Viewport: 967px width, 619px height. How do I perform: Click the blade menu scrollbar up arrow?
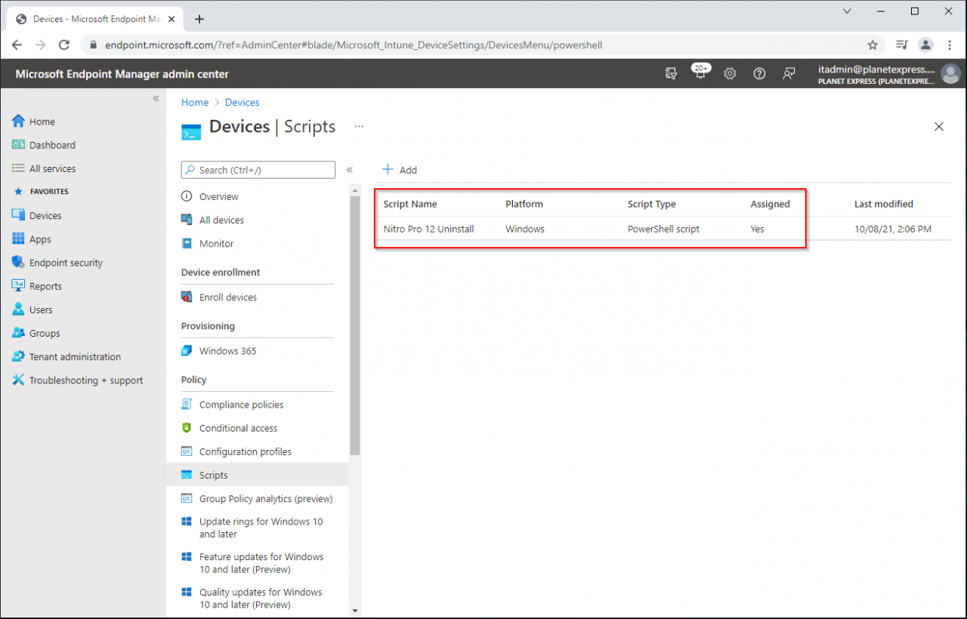pyautogui.click(x=355, y=189)
